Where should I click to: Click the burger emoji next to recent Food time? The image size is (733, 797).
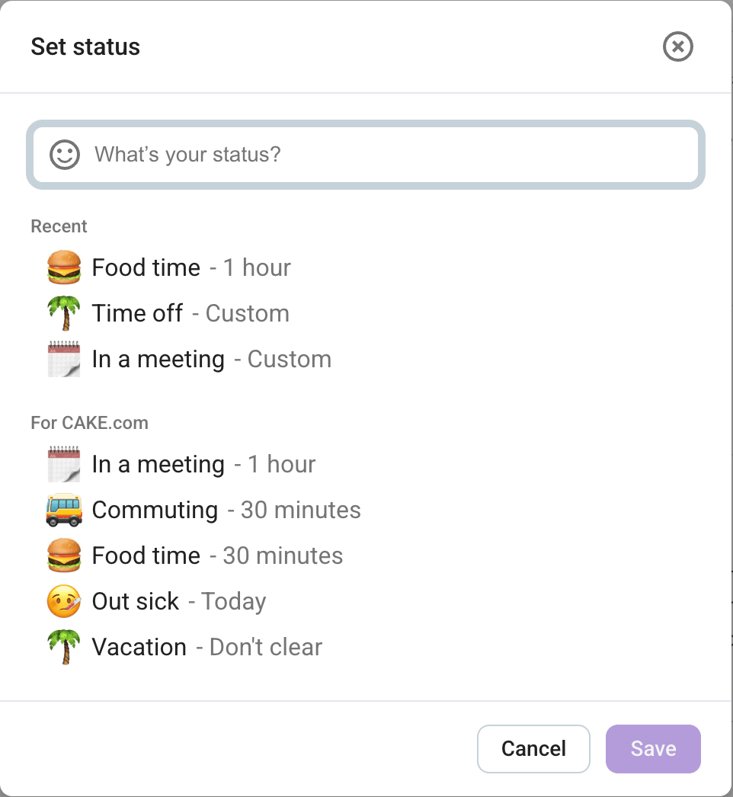(64, 267)
